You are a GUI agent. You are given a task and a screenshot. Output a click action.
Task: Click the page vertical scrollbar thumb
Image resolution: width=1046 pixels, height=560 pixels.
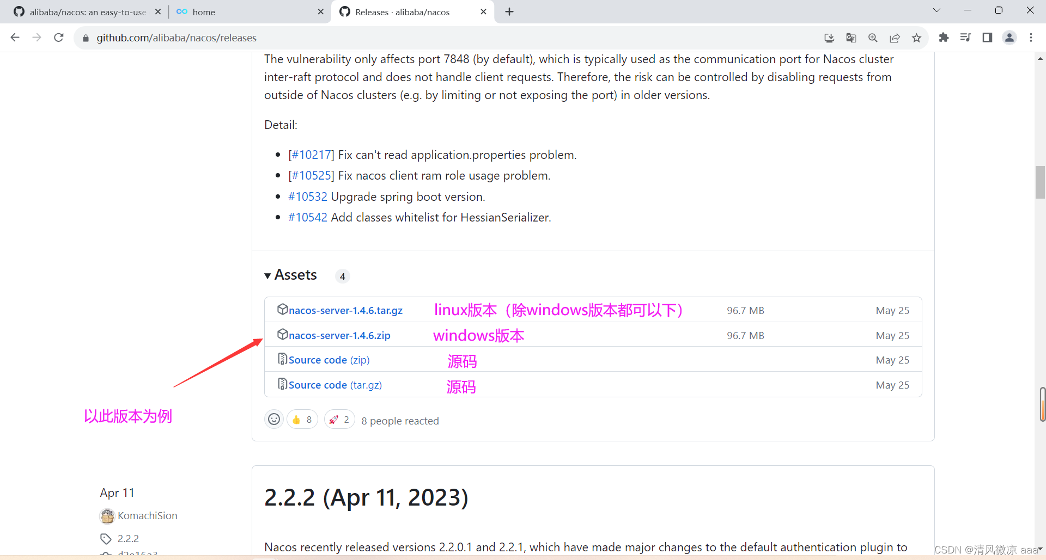(x=1040, y=182)
